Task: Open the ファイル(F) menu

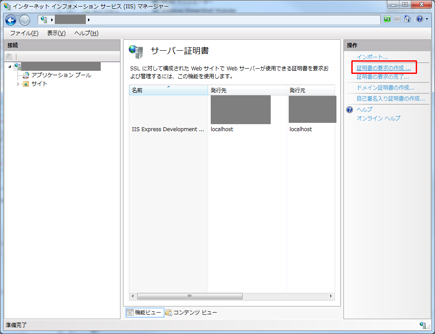Action: (24, 33)
